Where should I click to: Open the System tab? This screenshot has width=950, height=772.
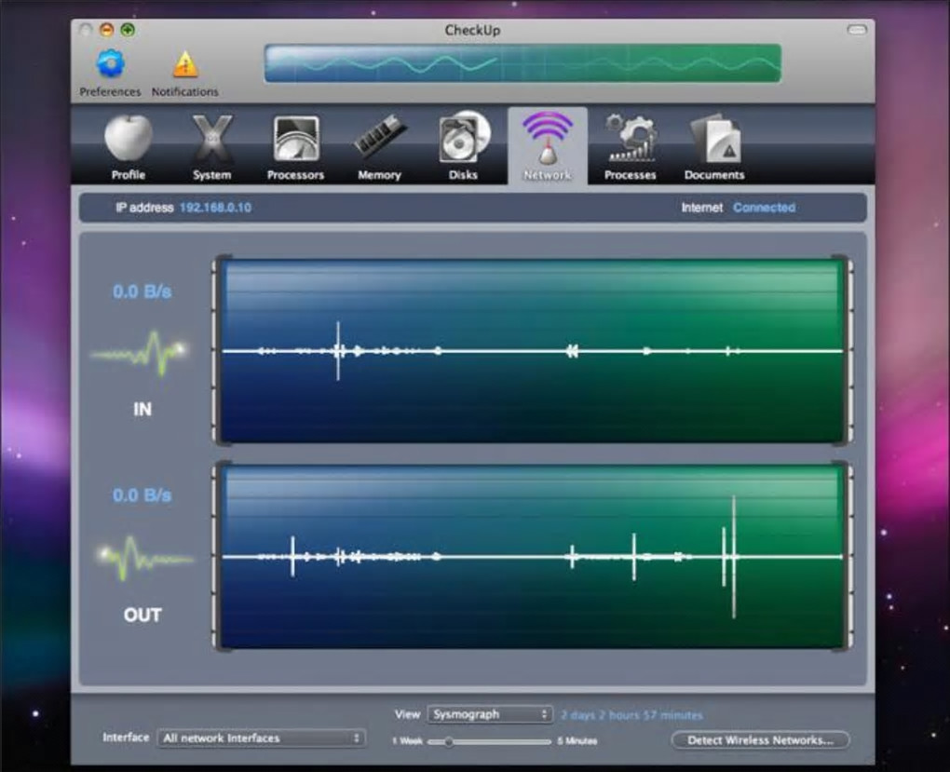212,145
